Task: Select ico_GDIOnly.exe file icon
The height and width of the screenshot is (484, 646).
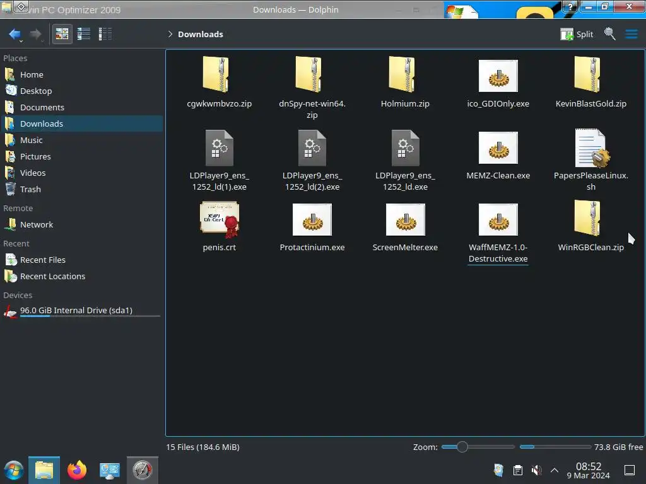Action: 498,76
